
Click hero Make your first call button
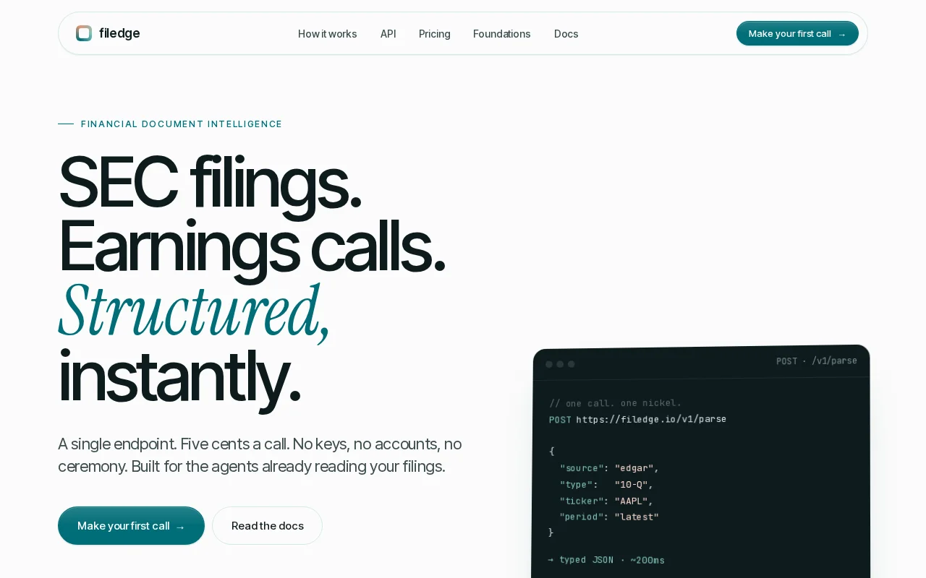pos(131,526)
